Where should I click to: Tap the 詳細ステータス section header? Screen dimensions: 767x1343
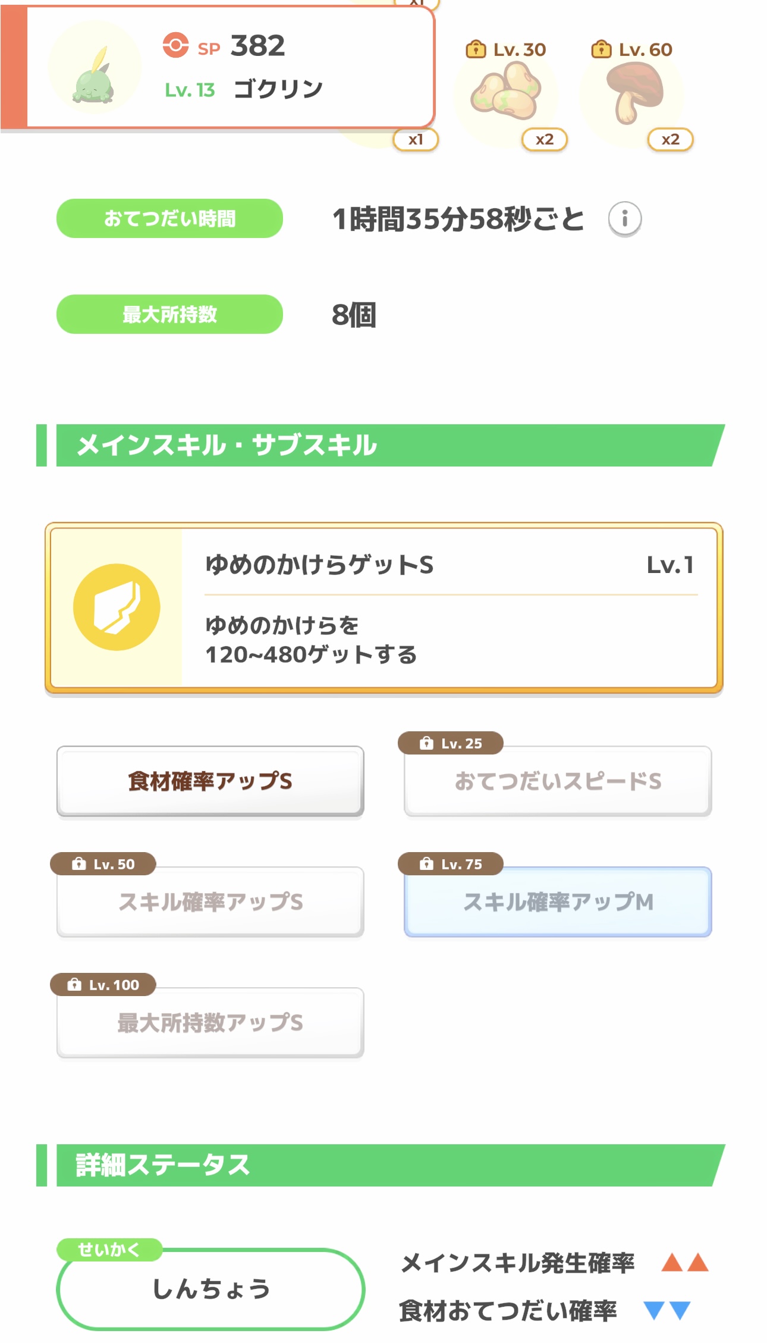[381, 1164]
